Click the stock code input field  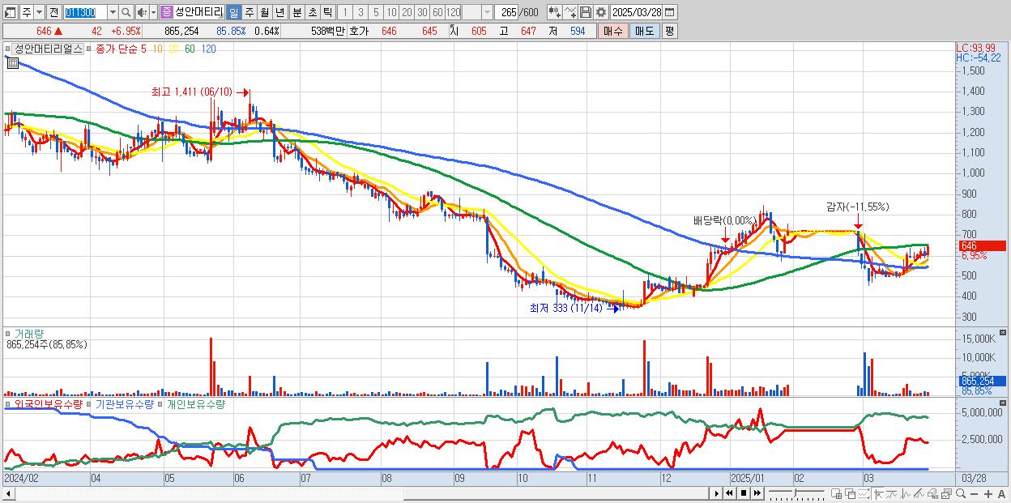coord(84,12)
